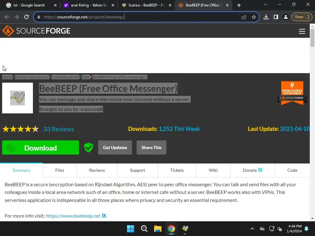This screenshot has height=236, width=315.
Task: Bookmark this tab with the star icon
Action: point(254,17)
